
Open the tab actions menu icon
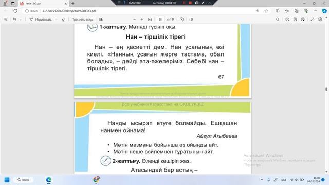pyautogui.click(x=13, y=4)
